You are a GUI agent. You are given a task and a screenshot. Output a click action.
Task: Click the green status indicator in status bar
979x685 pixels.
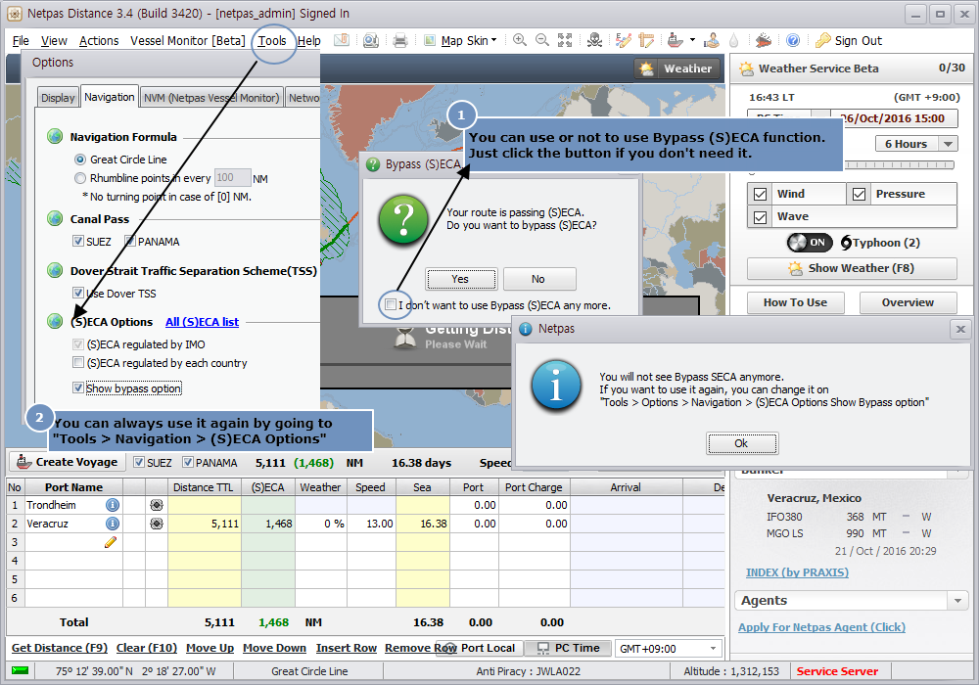coord(20,670)
